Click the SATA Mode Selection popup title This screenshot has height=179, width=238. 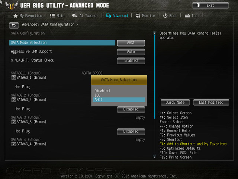point(119,80)
